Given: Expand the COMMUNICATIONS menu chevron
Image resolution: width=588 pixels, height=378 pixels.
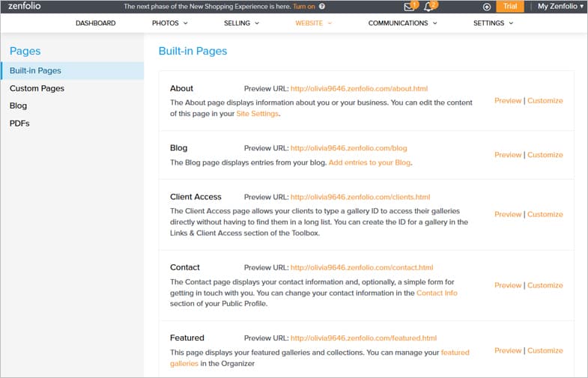Looking at the screenshot, I should pos(435,23).
